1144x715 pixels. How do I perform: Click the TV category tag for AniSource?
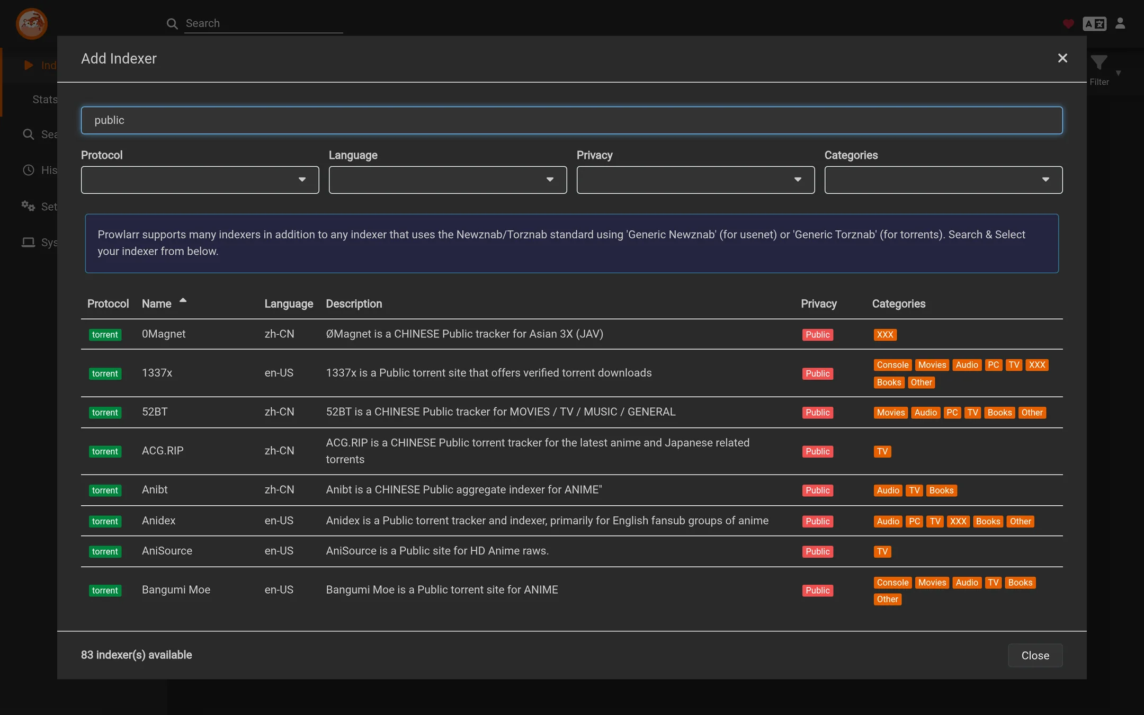(882, 552)
